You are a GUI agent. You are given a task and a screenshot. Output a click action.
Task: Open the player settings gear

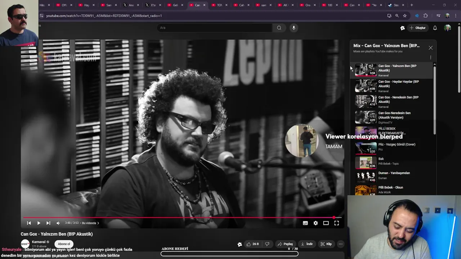(x=315, y=223)
